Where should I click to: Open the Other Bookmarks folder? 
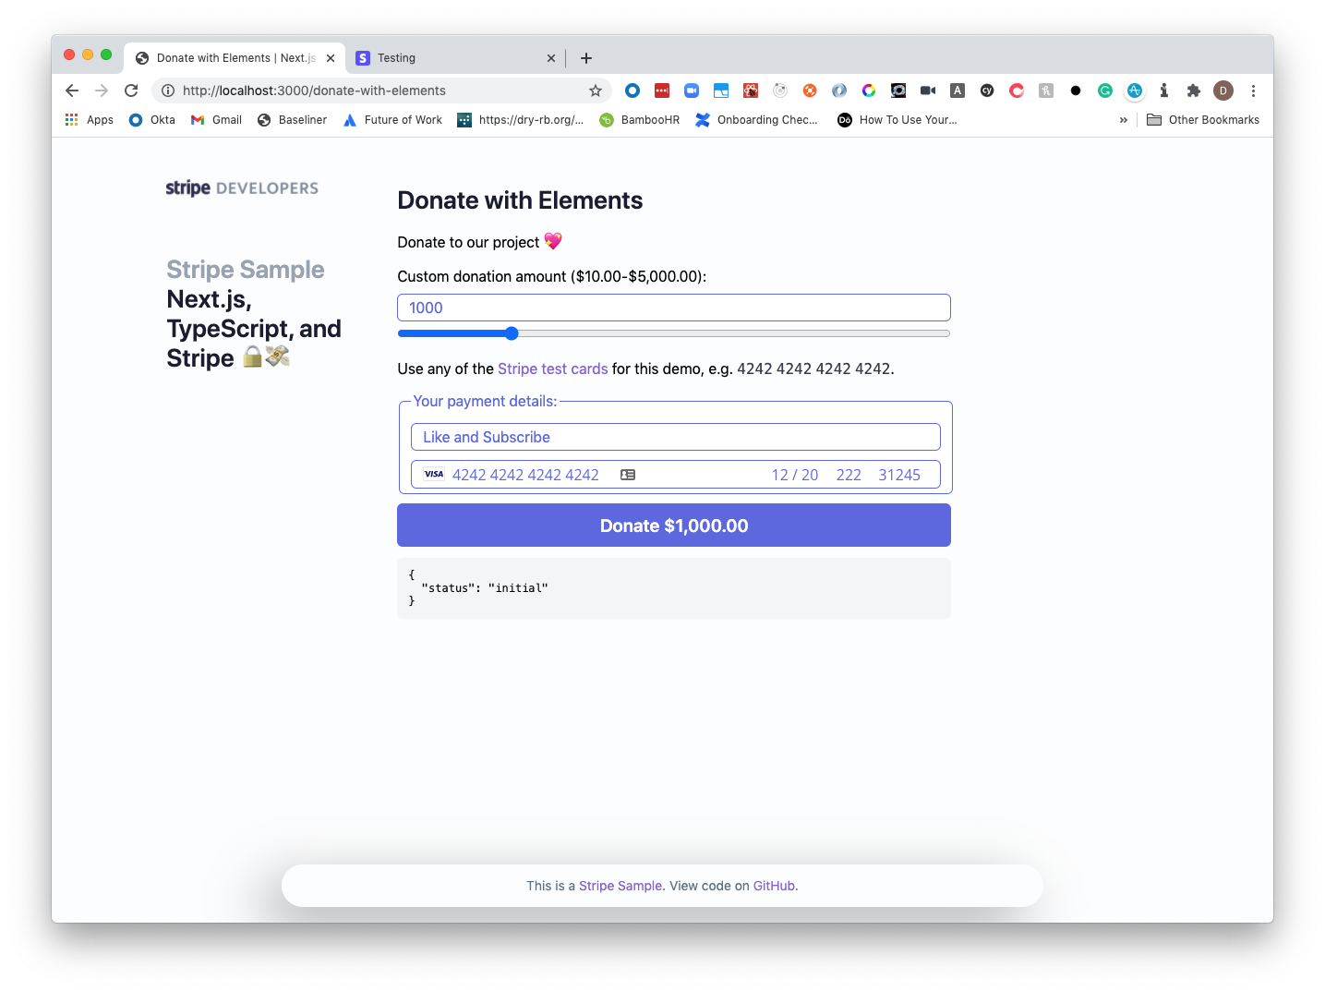coord(1203,120)
